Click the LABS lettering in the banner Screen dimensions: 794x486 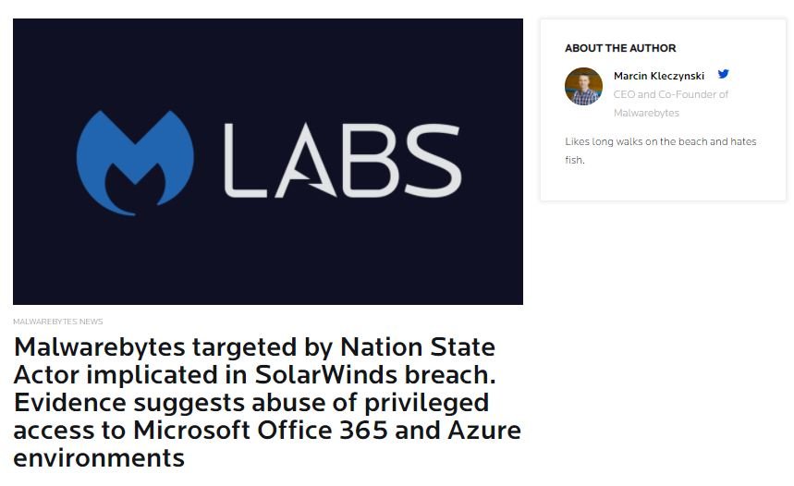(x=343, y=161)
